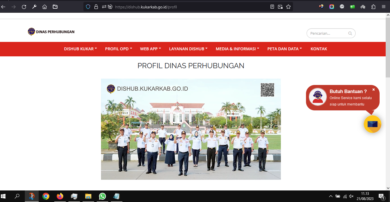Reload the page with the refresh icon
The width and height of the screenshot is (390, 202).
(x=24, y=7)
